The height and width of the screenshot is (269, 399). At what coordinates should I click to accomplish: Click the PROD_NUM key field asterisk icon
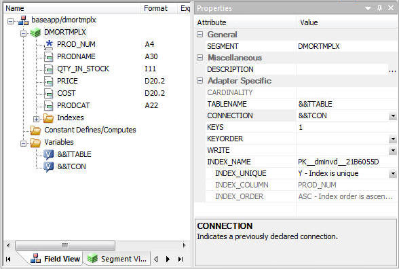[x=49, y=45]
